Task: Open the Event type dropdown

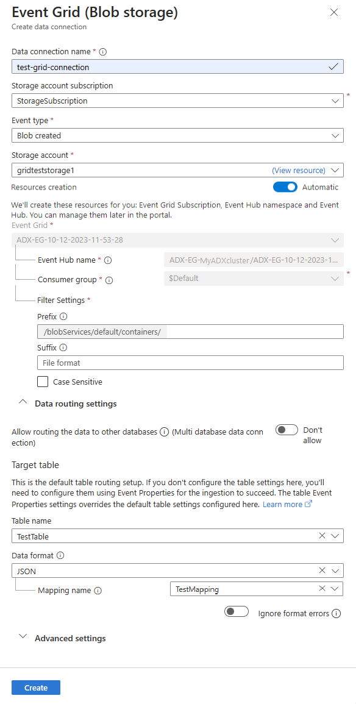Action: point(178,135)
